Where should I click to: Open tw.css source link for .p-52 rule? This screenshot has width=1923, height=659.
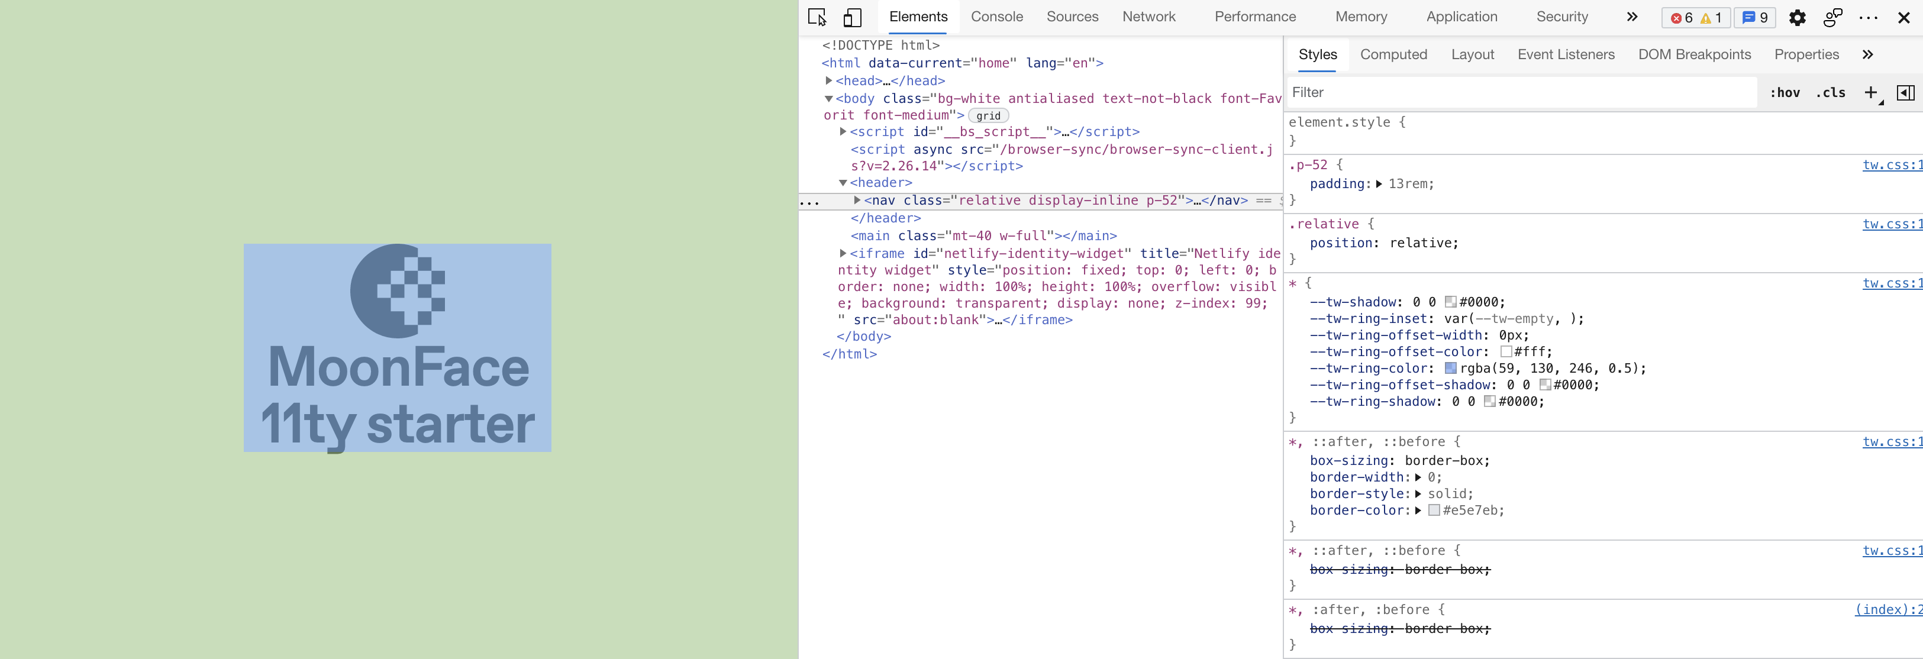[1891, 165]
